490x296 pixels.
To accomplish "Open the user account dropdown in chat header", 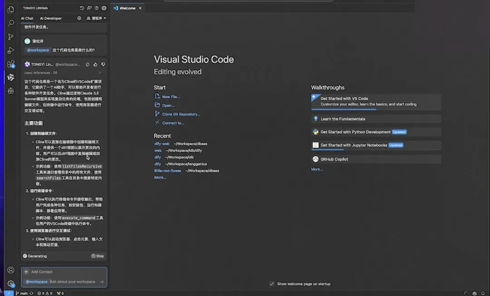I will (x=96, y=18).
